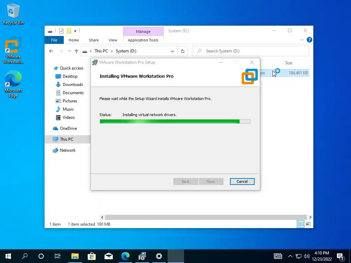The image size is (351, 263).
Task: Open the clock showing 4:10 PM
Action: (x=322, y=256)
